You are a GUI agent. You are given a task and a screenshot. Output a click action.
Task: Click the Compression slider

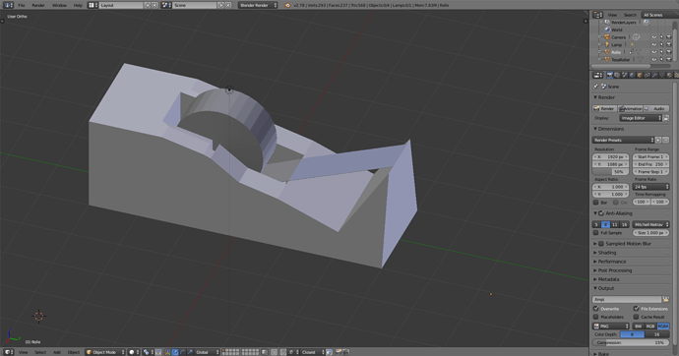631,342
